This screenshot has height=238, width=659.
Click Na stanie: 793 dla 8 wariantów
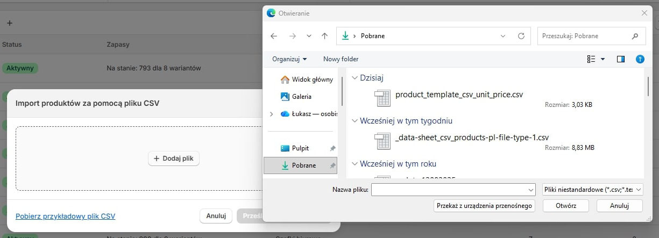(154, 68)
